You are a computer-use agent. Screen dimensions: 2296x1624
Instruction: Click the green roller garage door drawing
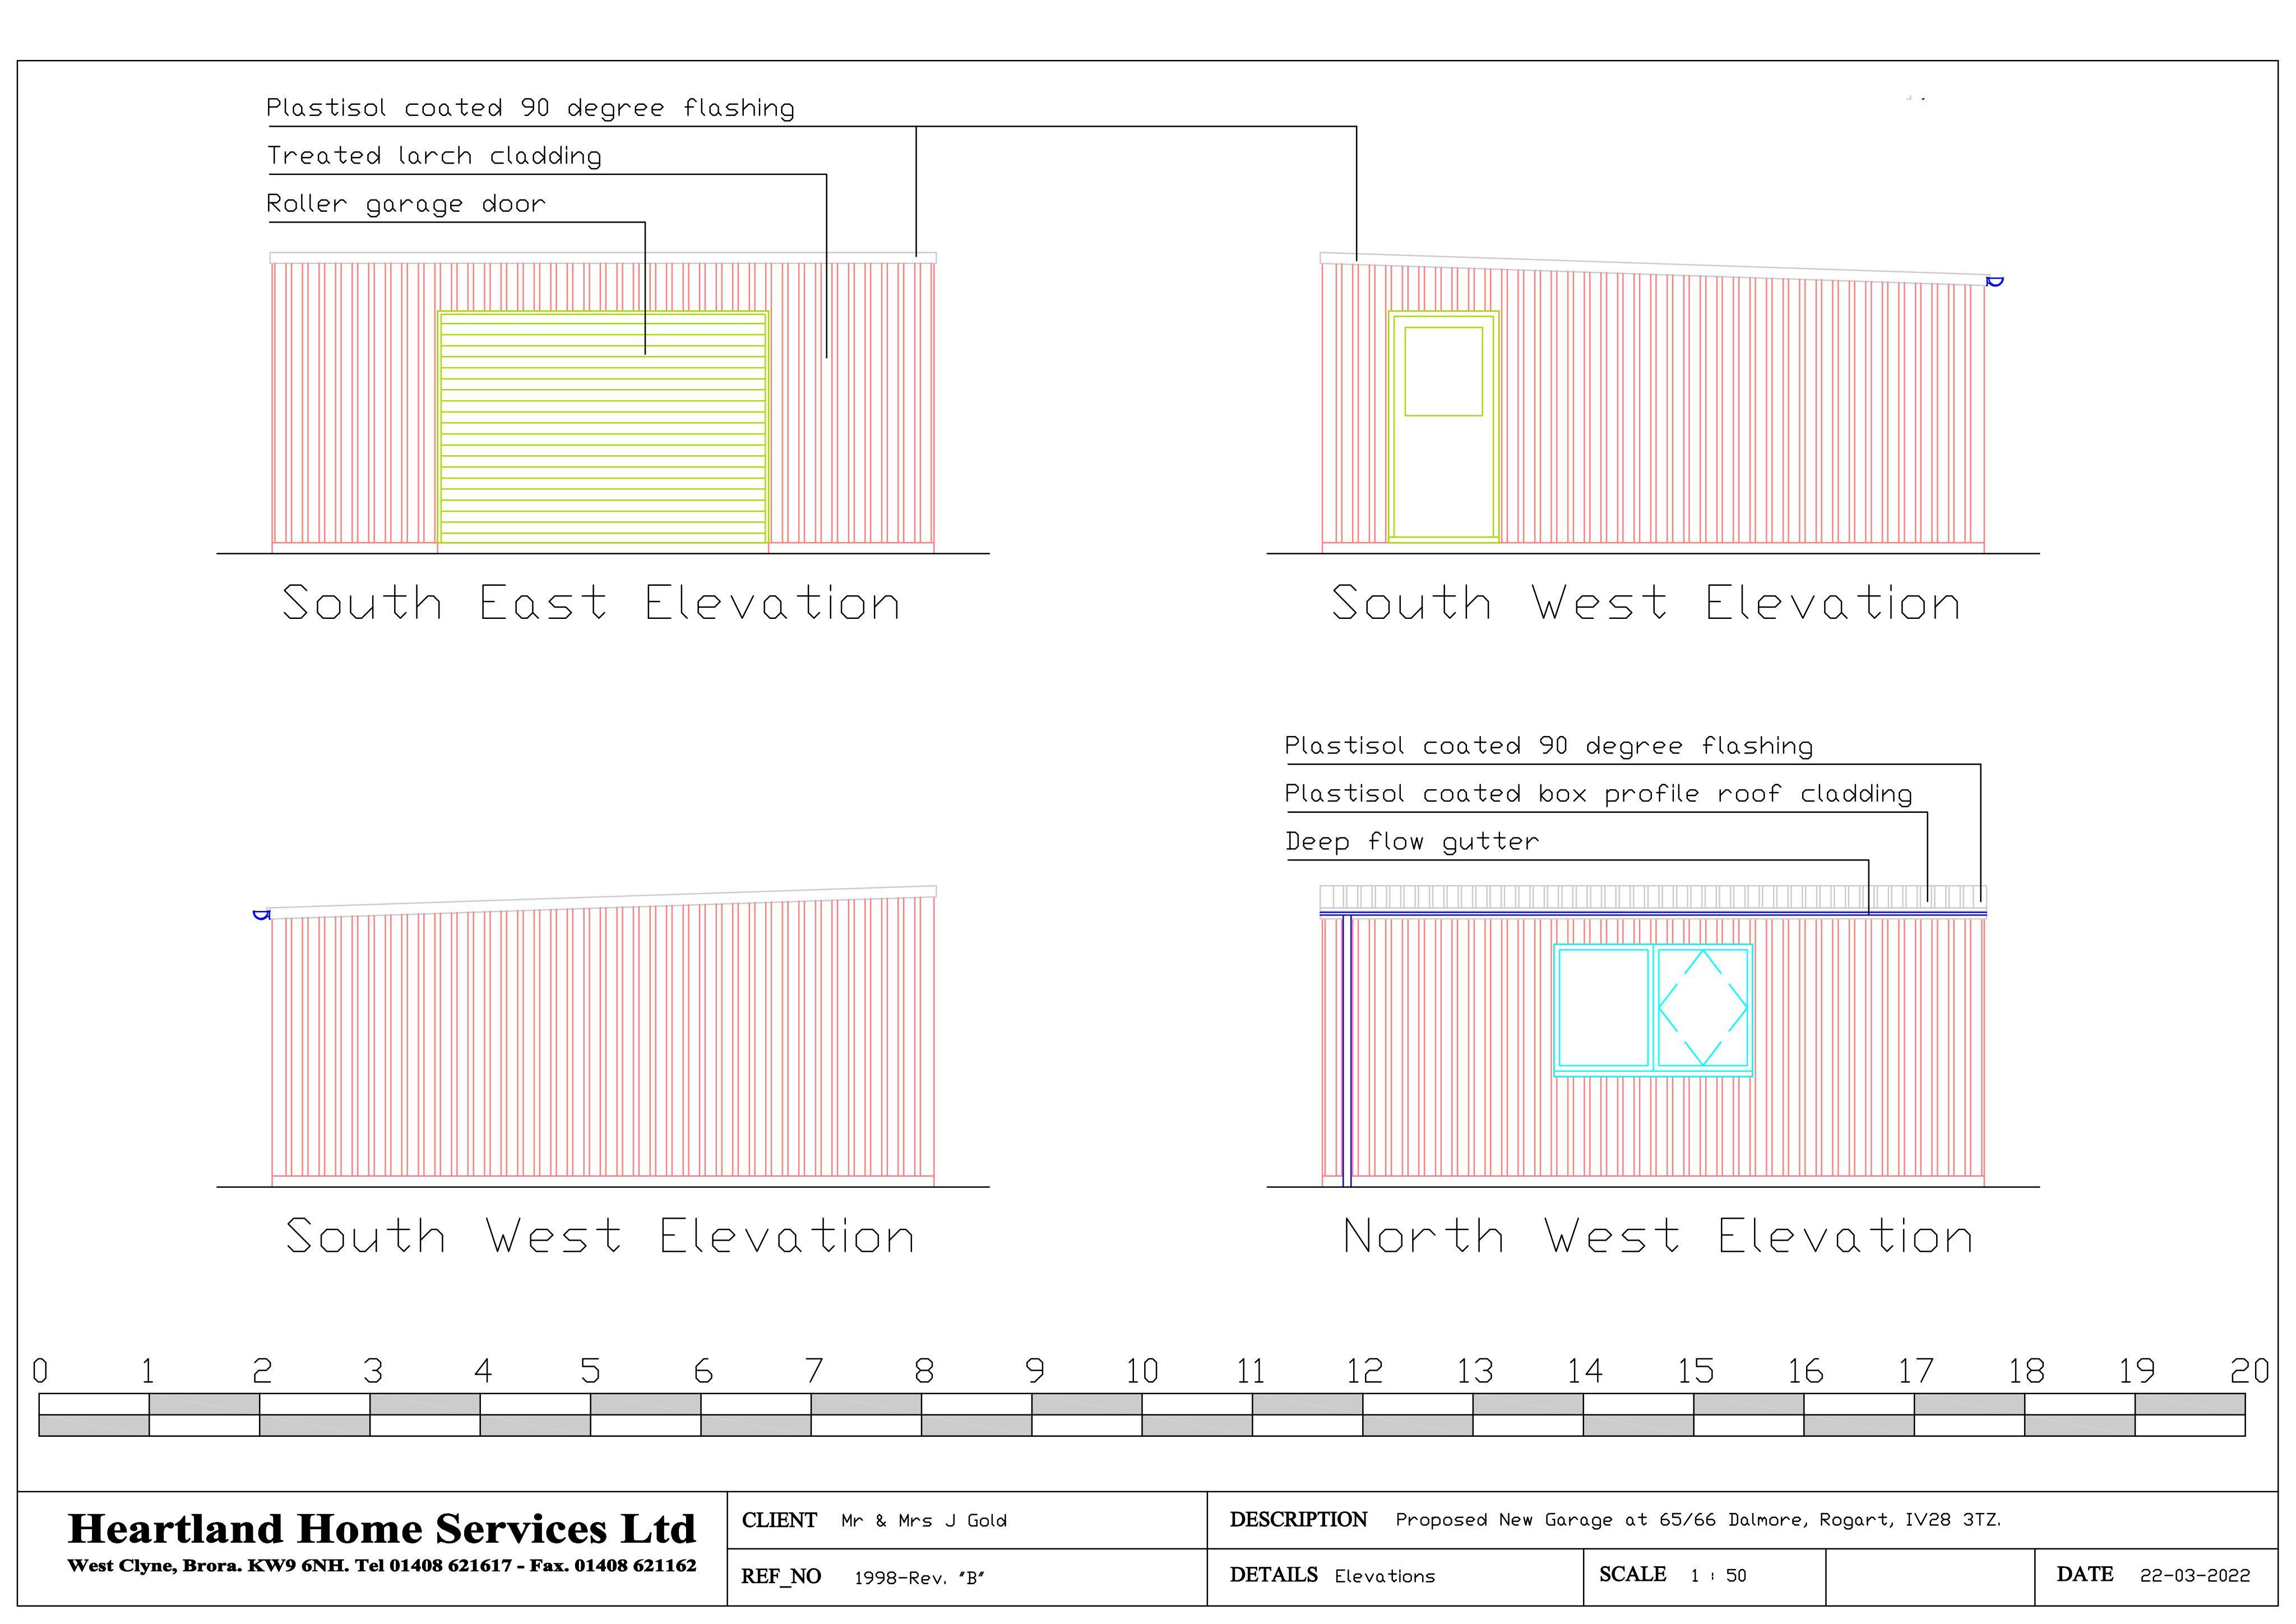[x=603, y=428]
